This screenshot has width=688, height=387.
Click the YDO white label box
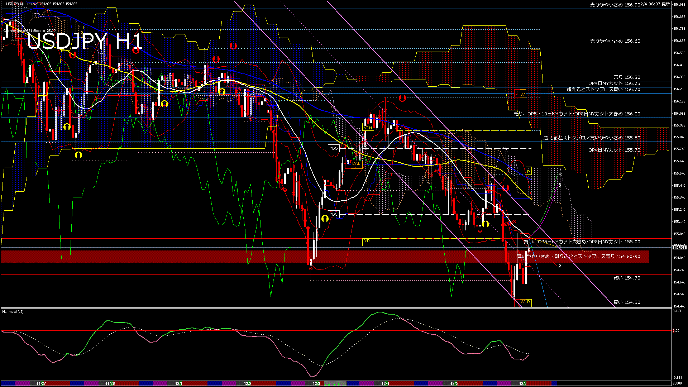(x=334, y=148)
